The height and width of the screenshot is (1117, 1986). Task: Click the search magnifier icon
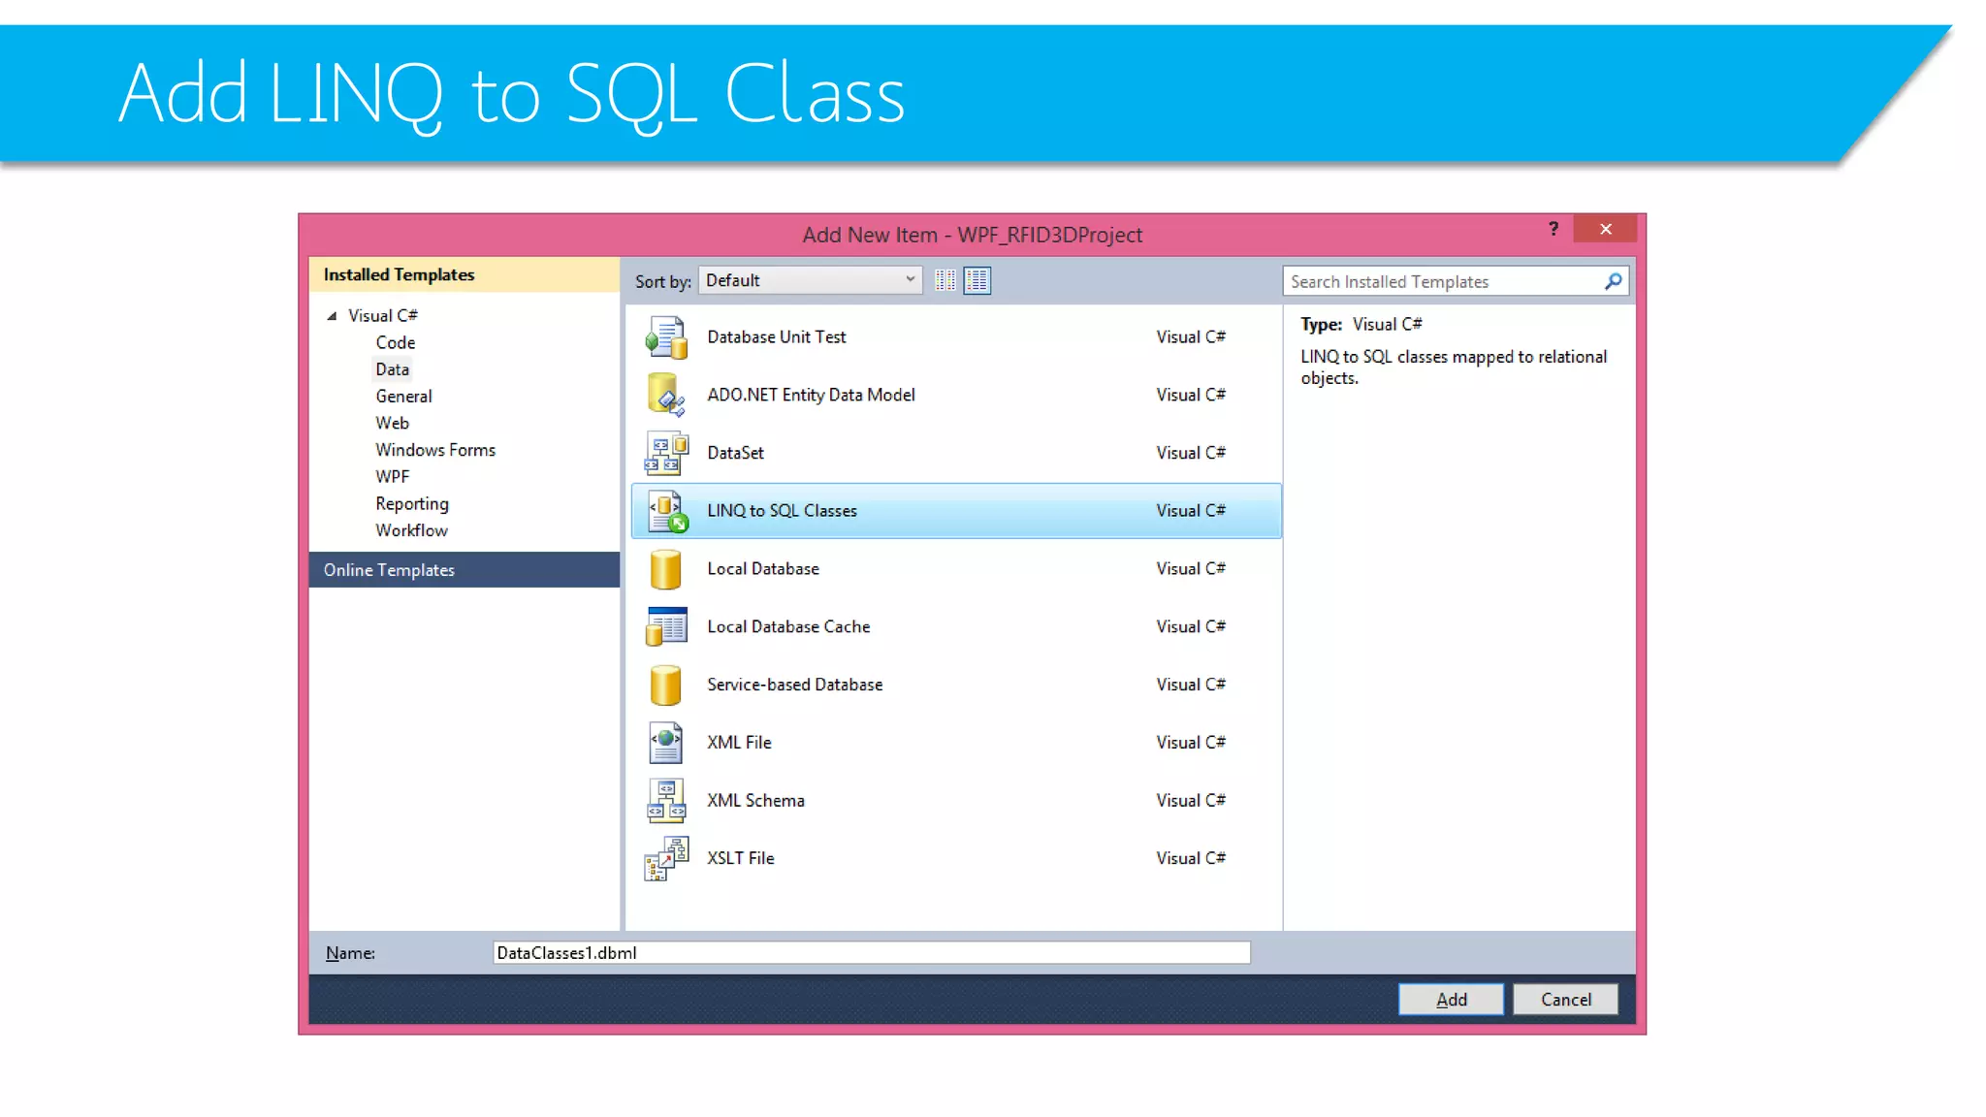point(1613,281)
